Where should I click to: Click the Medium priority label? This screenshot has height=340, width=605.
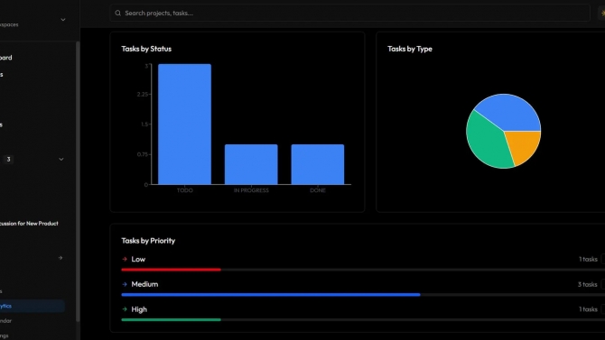pyautogui.click(x=144, y=284)
